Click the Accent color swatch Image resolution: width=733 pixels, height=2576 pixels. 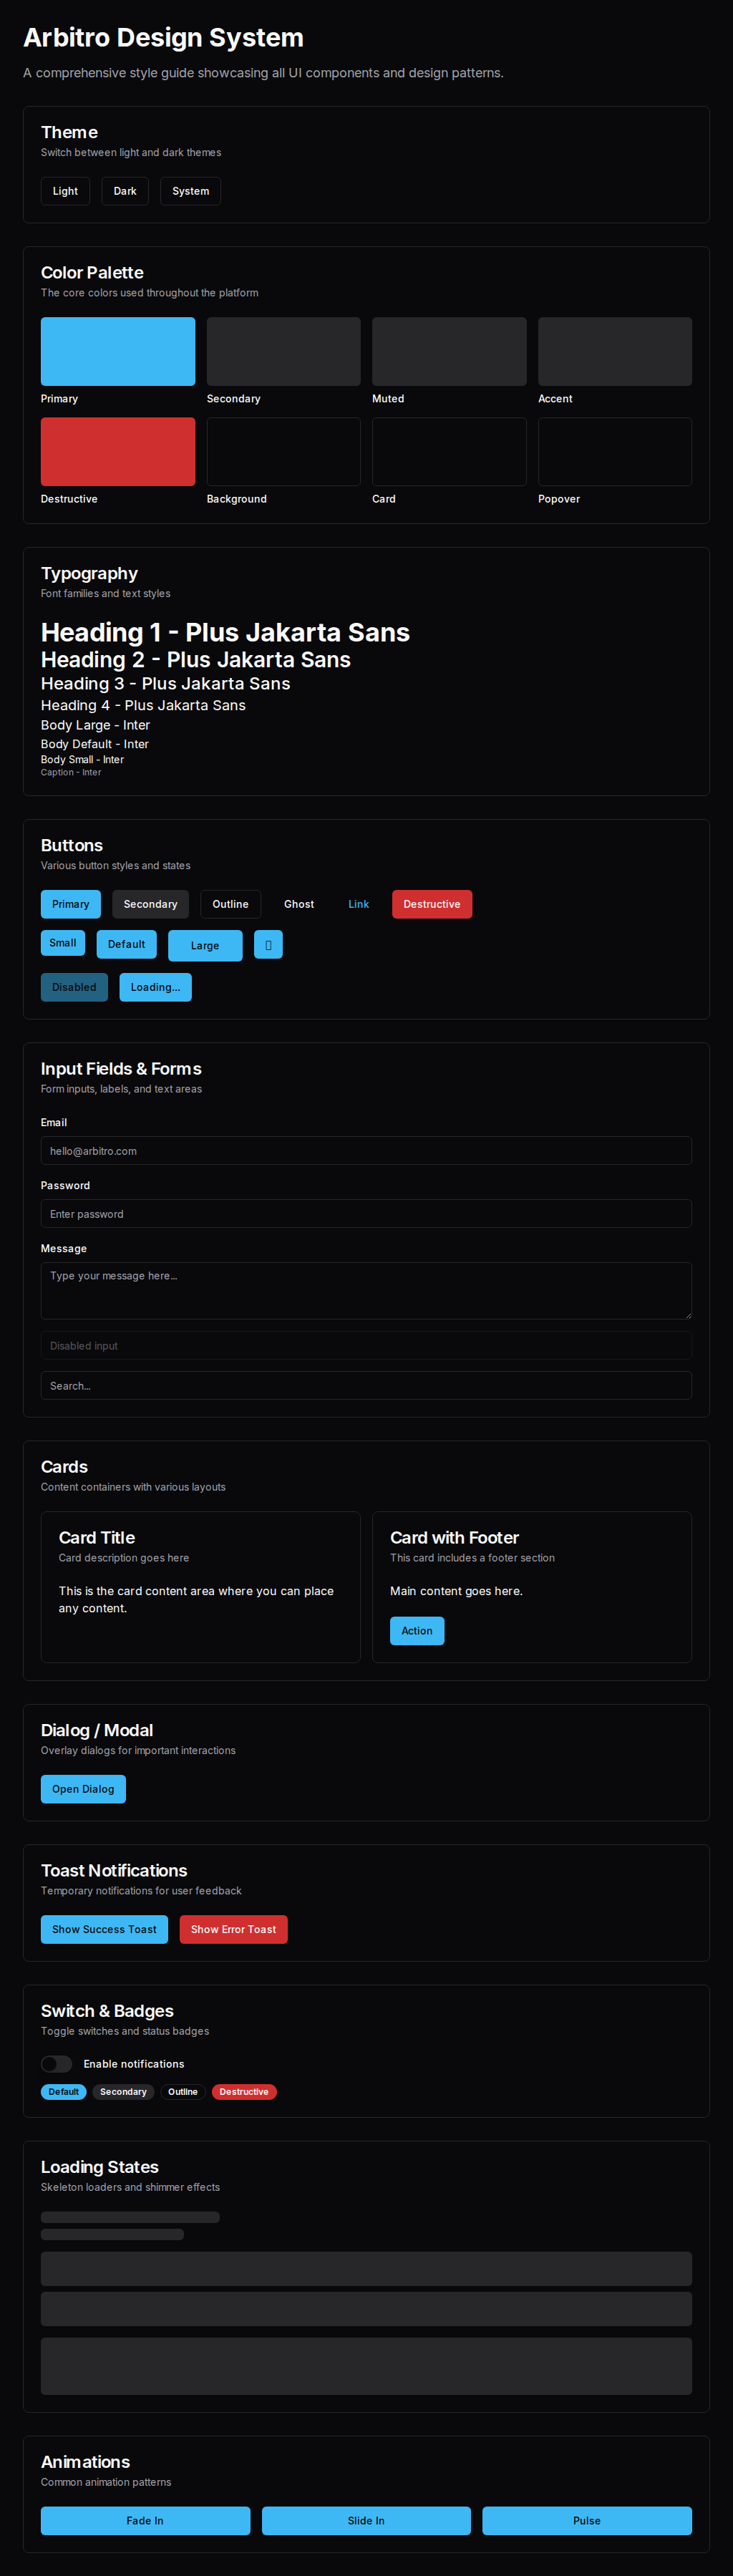tap(615, 351)
